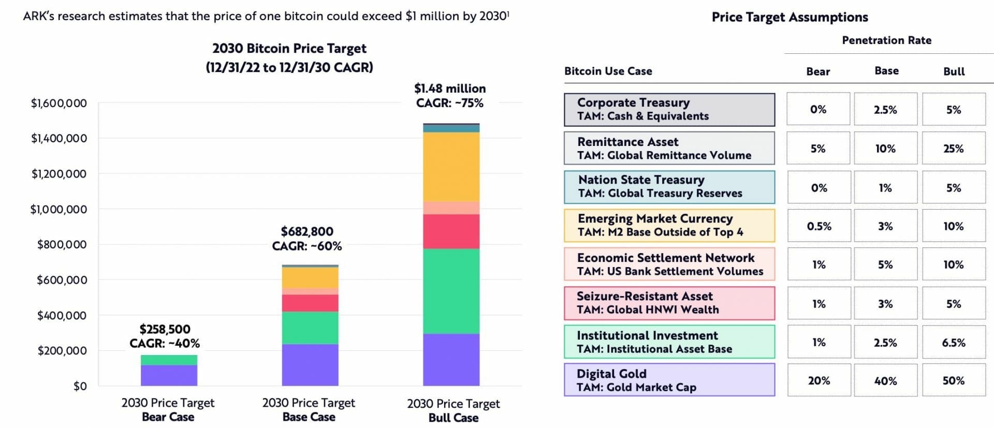Click the red segment of the Base Case bar
The image size is (994, 428).
[x=310, y=303]
